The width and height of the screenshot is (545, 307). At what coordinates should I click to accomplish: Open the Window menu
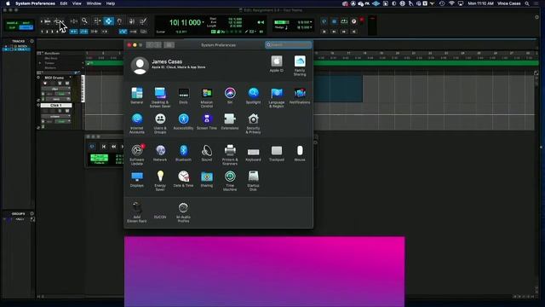(94, 3)
